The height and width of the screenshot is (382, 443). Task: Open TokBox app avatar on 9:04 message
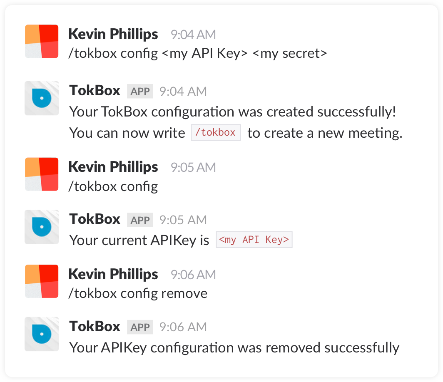coord(42,98)
